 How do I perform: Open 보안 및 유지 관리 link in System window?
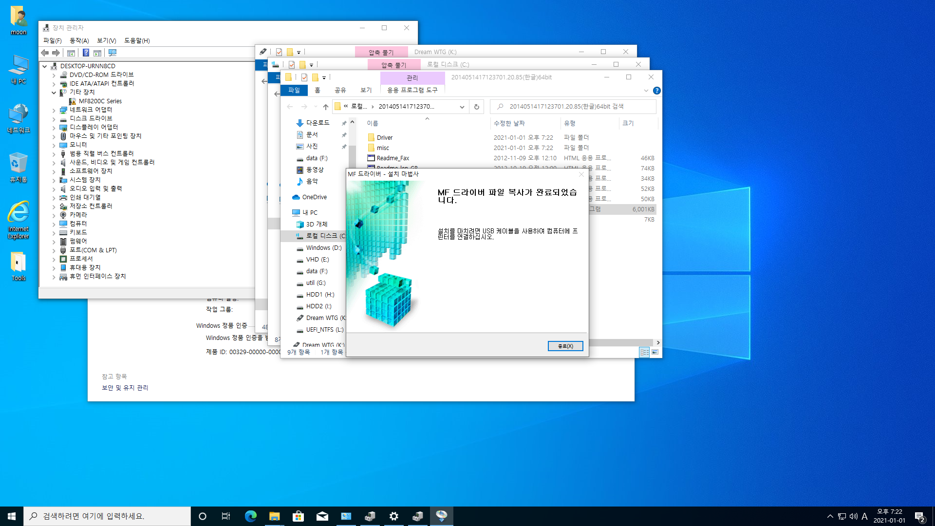pos(125,388)
